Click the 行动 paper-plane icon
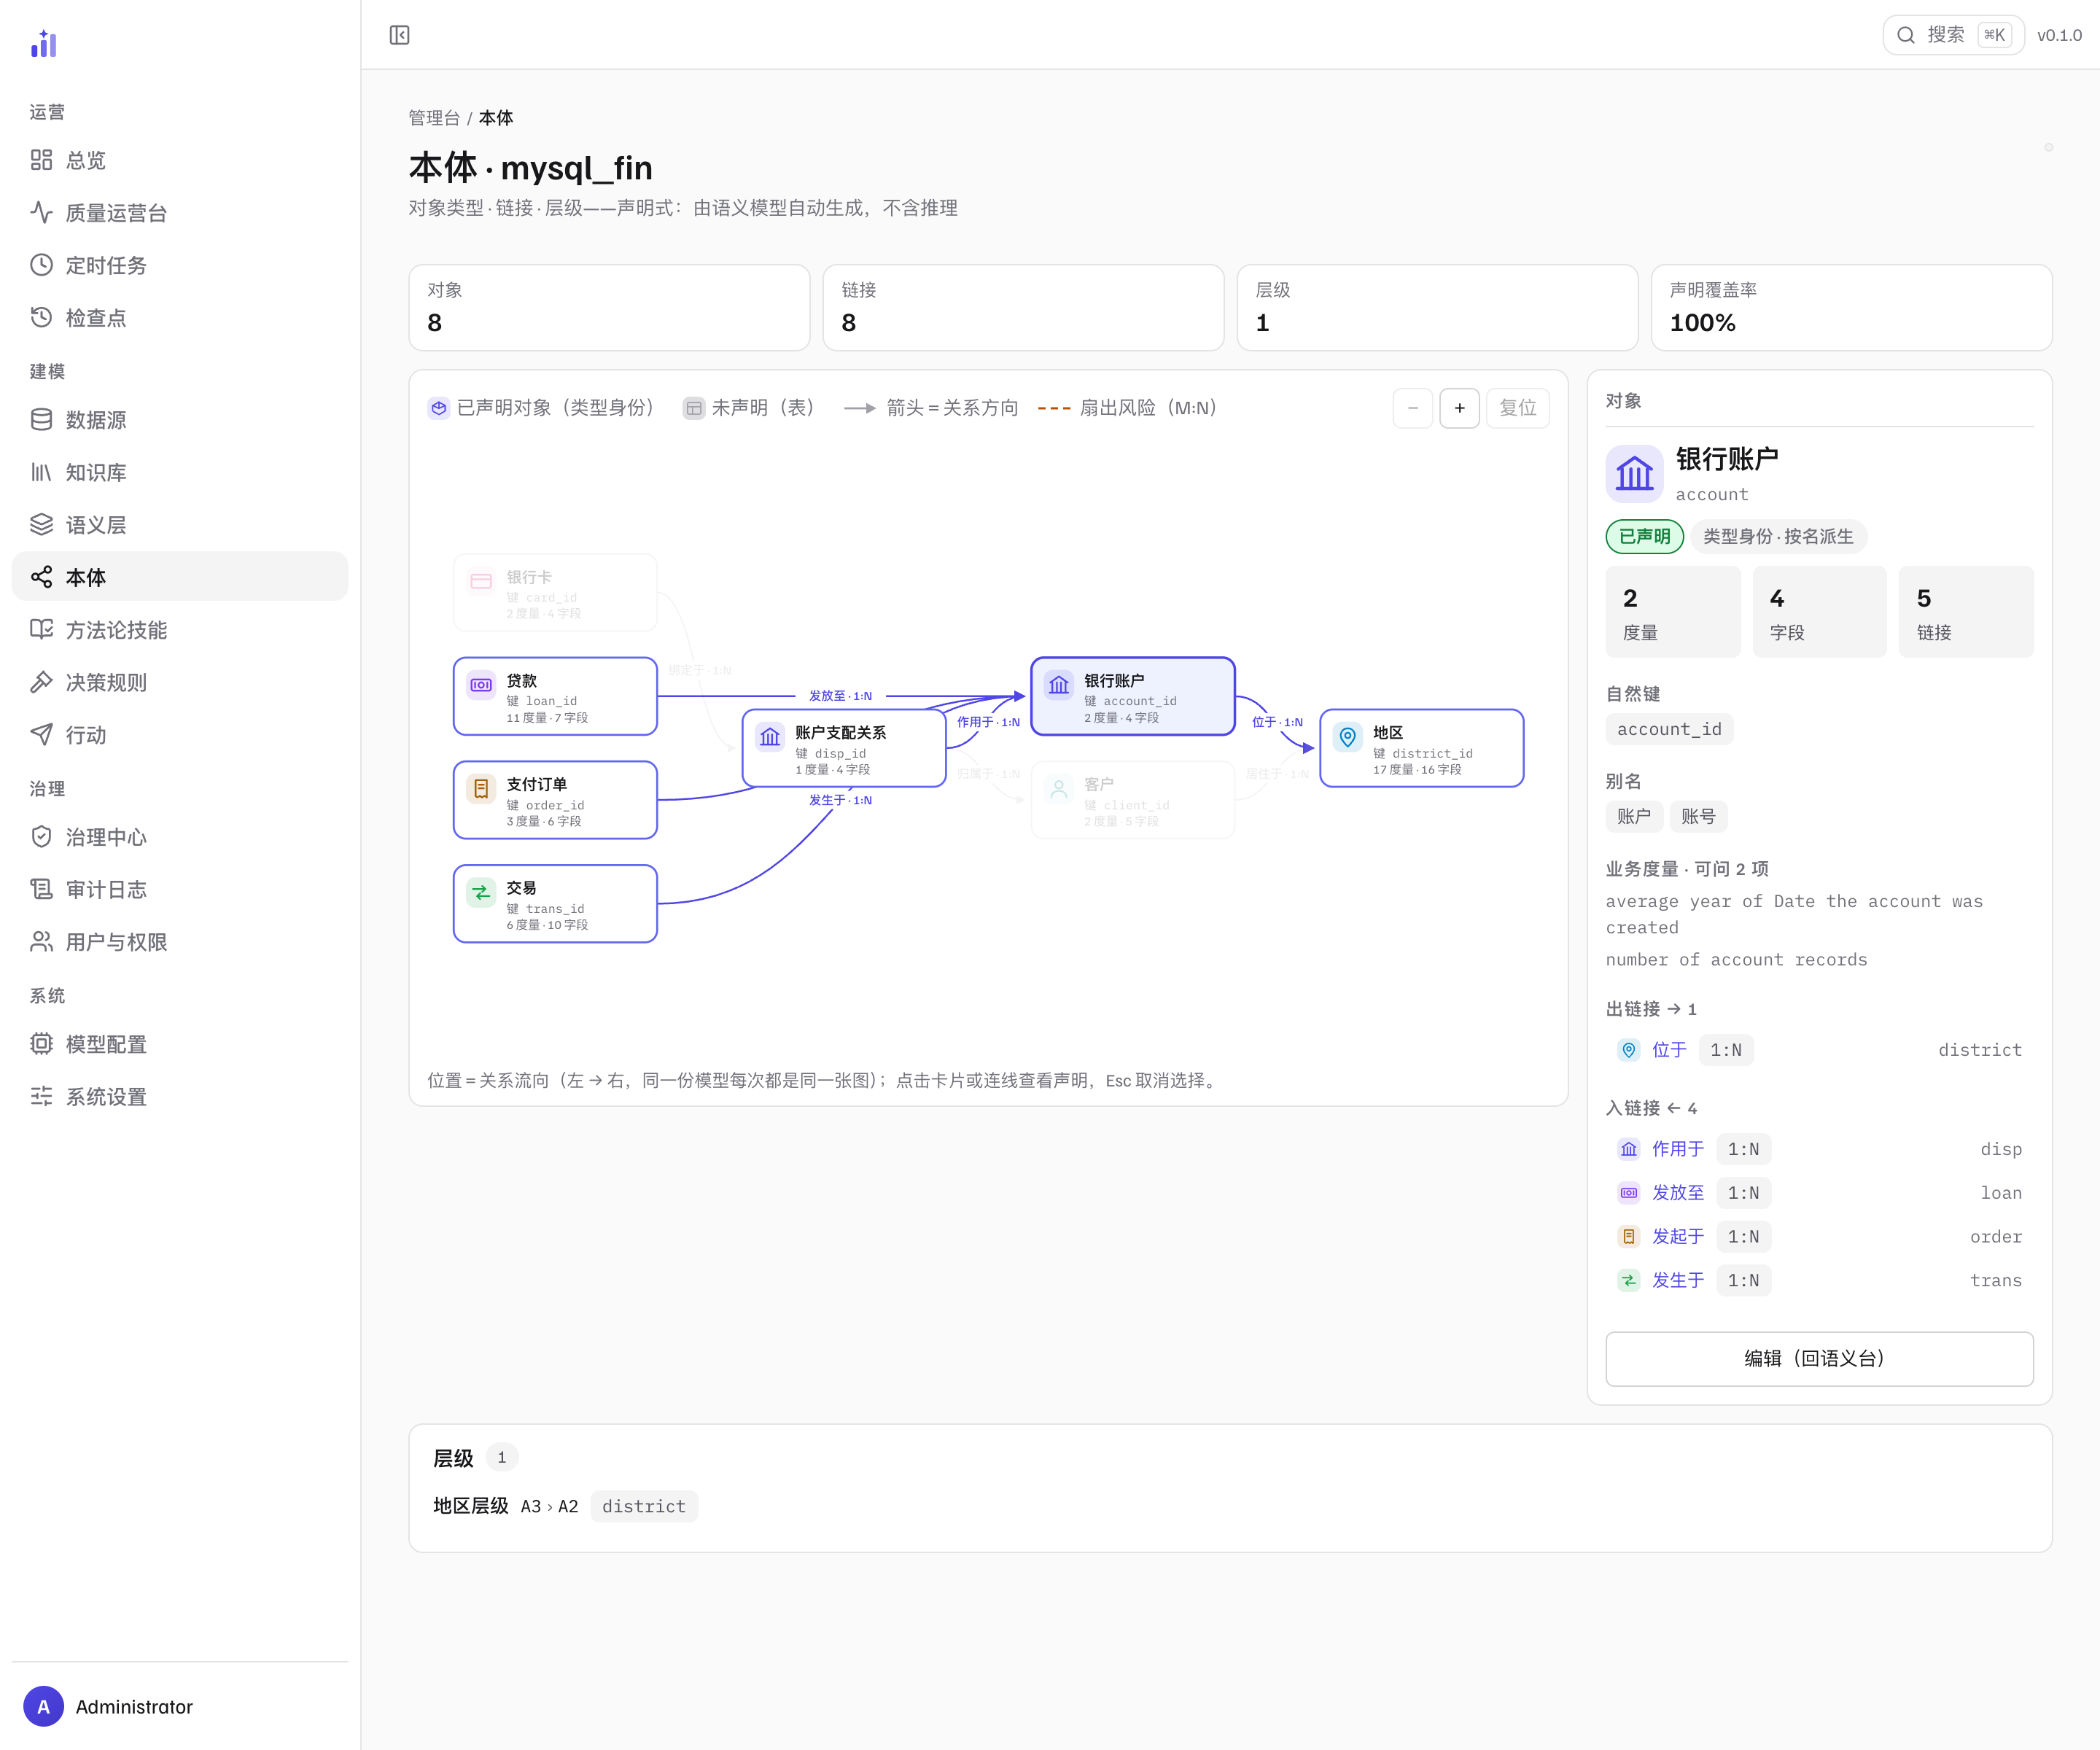This screenshot has height=1750, width=2100. pyautogui.click(x=41, y=735)
